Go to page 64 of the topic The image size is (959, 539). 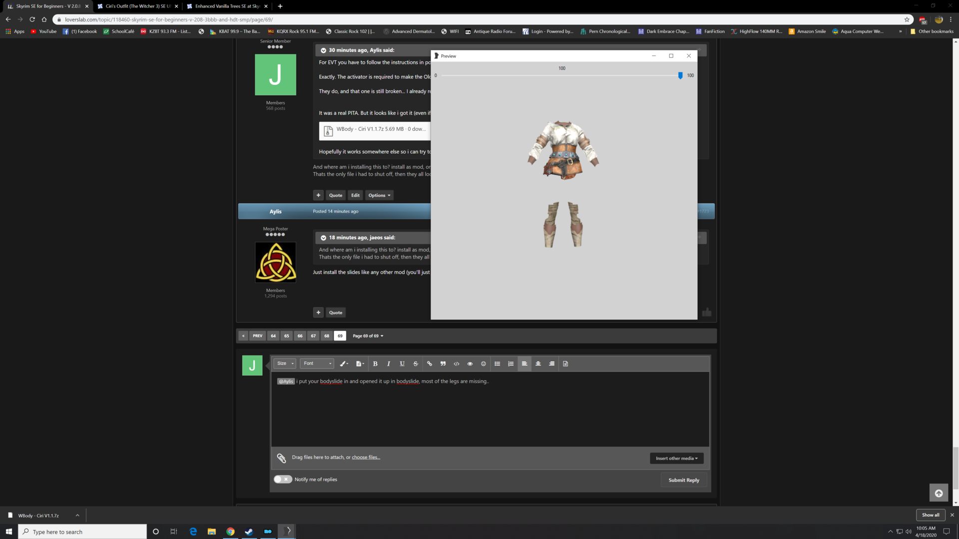click(x=273, y=336)
